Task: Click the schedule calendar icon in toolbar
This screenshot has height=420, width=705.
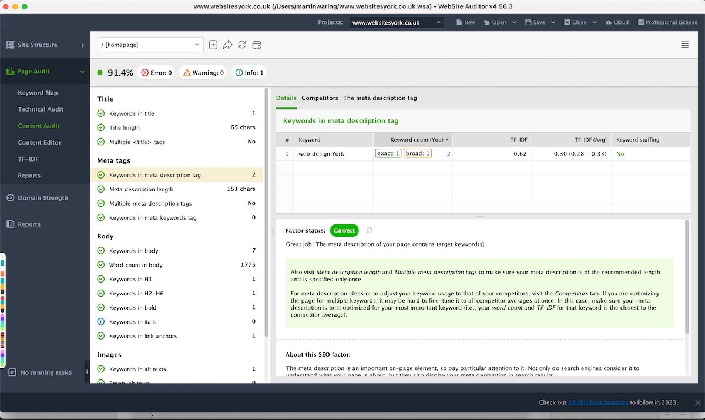Action: coord(256,45)
